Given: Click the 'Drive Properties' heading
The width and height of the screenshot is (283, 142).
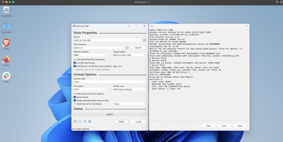Looking at the screenshot, I should 85,33.
